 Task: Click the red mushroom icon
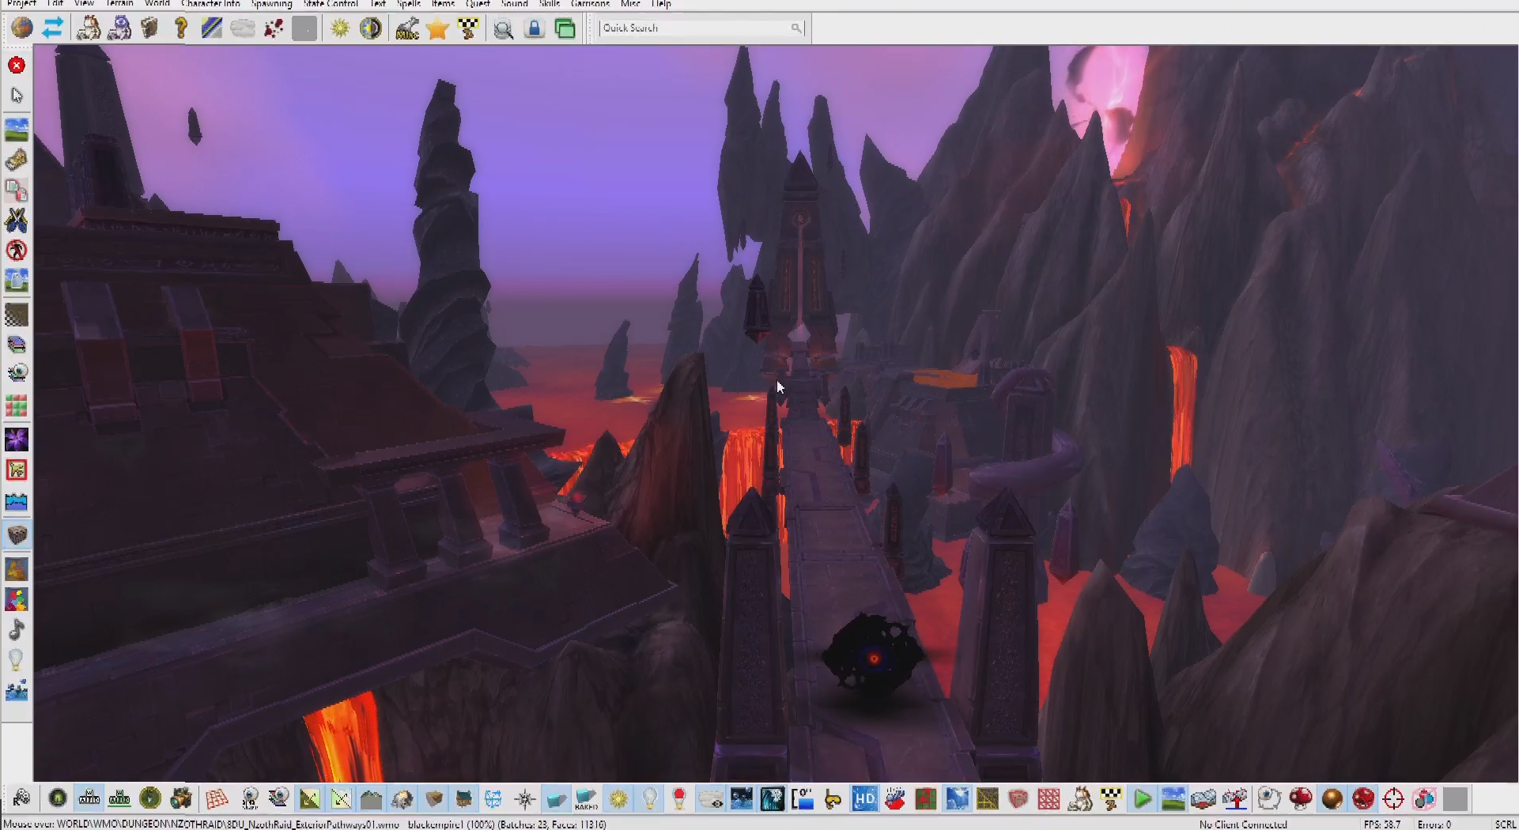click(1301, 799)
